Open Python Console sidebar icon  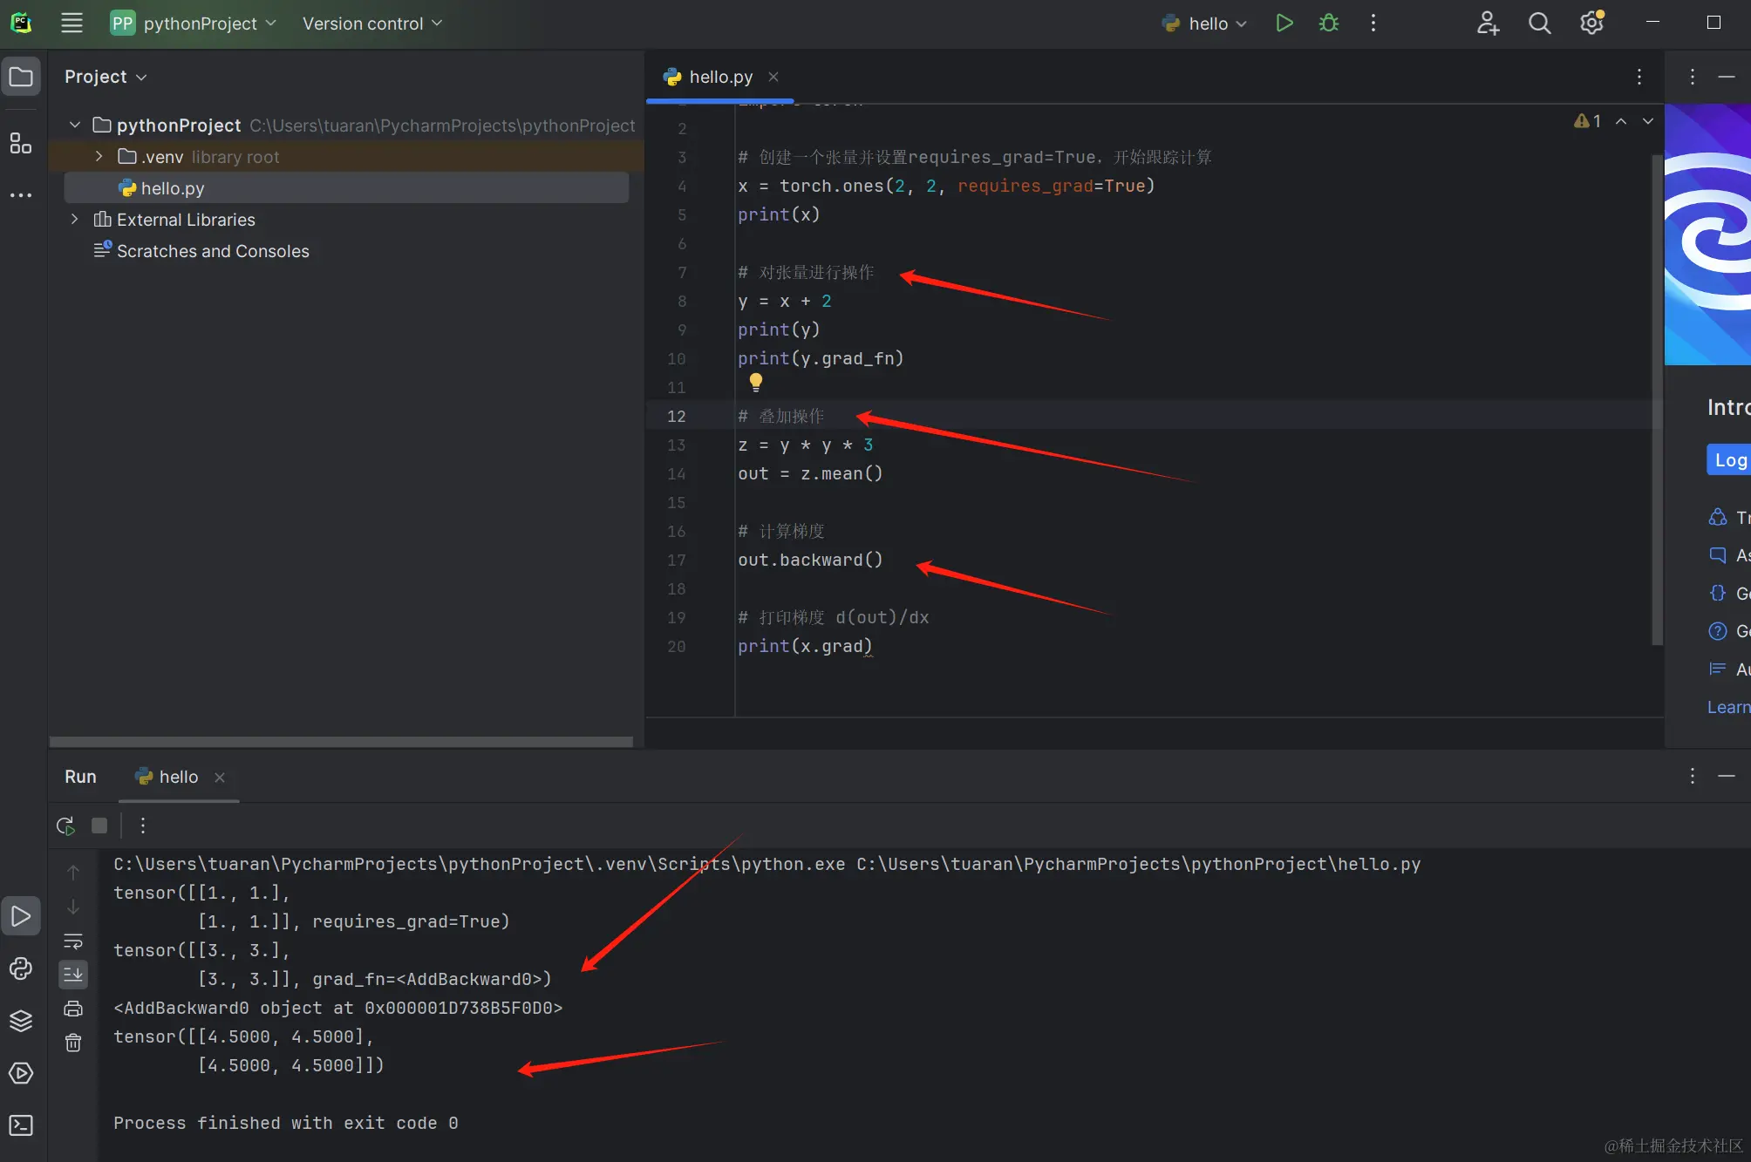[21, 968]
